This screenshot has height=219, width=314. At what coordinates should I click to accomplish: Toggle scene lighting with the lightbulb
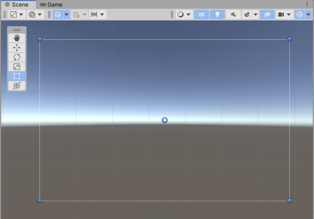tap(217, 15)
